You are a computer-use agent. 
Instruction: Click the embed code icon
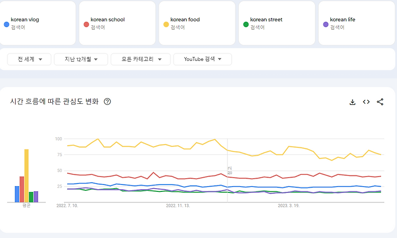coord(366,102)
